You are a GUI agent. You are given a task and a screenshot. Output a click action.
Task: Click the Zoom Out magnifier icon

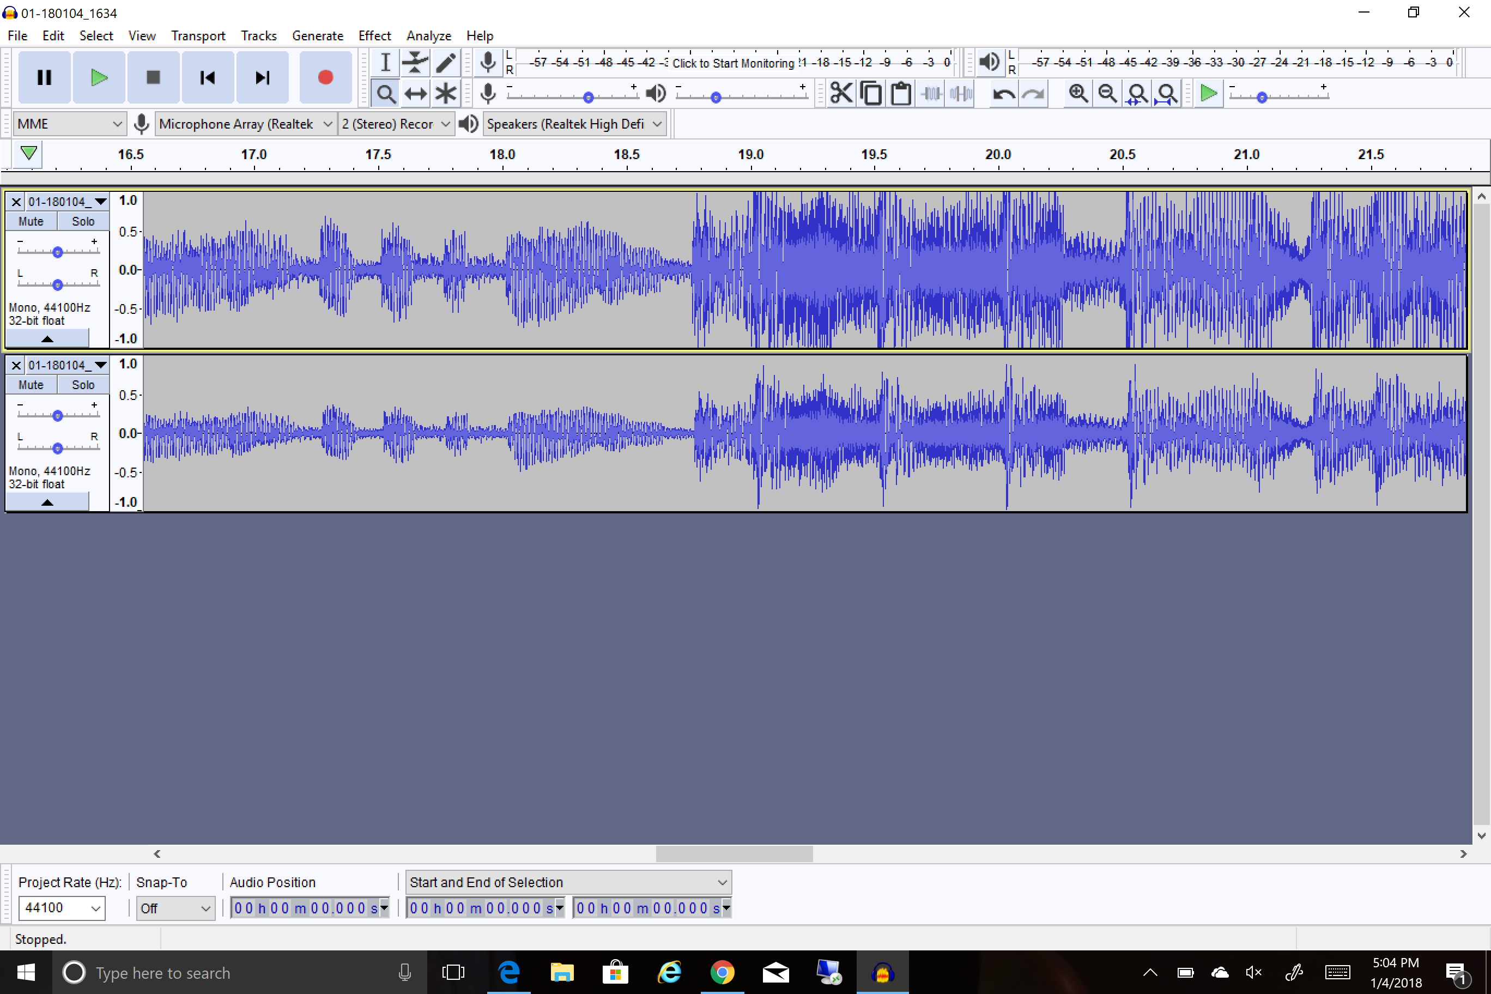pos(1107,94)
